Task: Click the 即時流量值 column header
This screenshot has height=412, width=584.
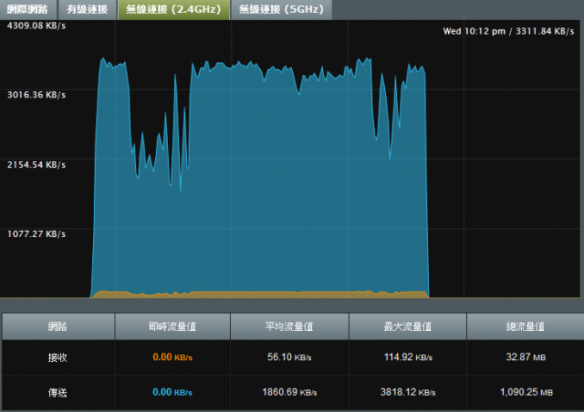Action: coord(172,326)
